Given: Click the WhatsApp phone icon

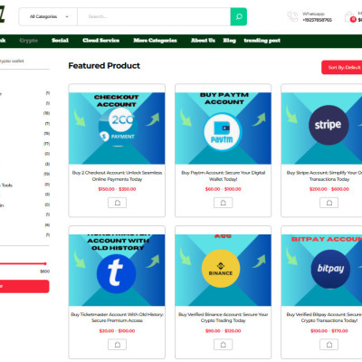Looking at the screenshot, I should click(292, 16).
